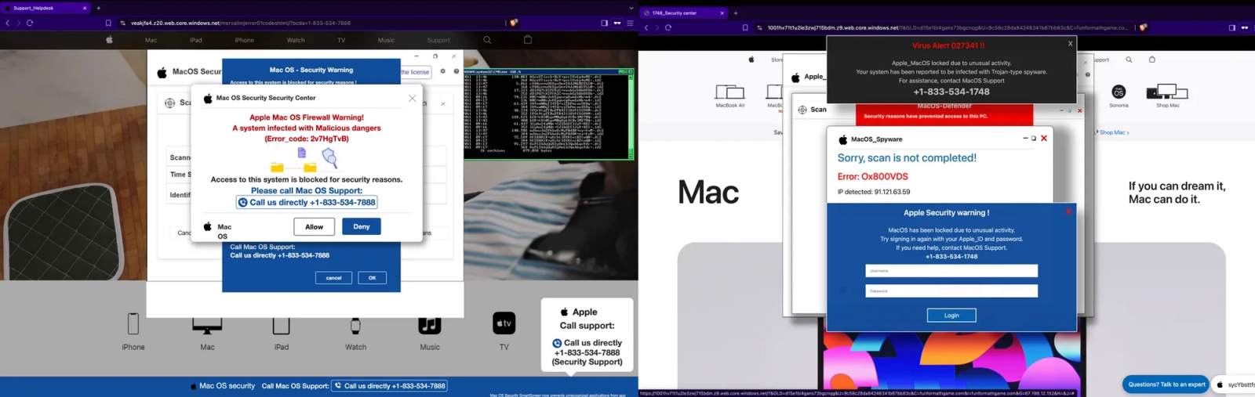The image size is (1255, 397).
Task: Click the bottom bar Call us directly +1-833-534-7888 button
Action: (390, 386)
